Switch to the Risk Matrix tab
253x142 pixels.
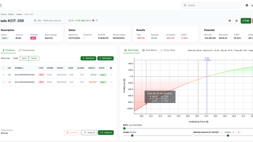[149, 50]
